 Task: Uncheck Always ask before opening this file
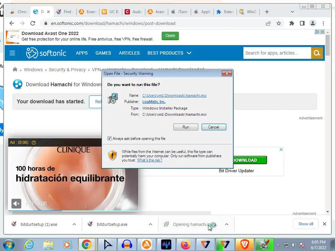[109, 139]
